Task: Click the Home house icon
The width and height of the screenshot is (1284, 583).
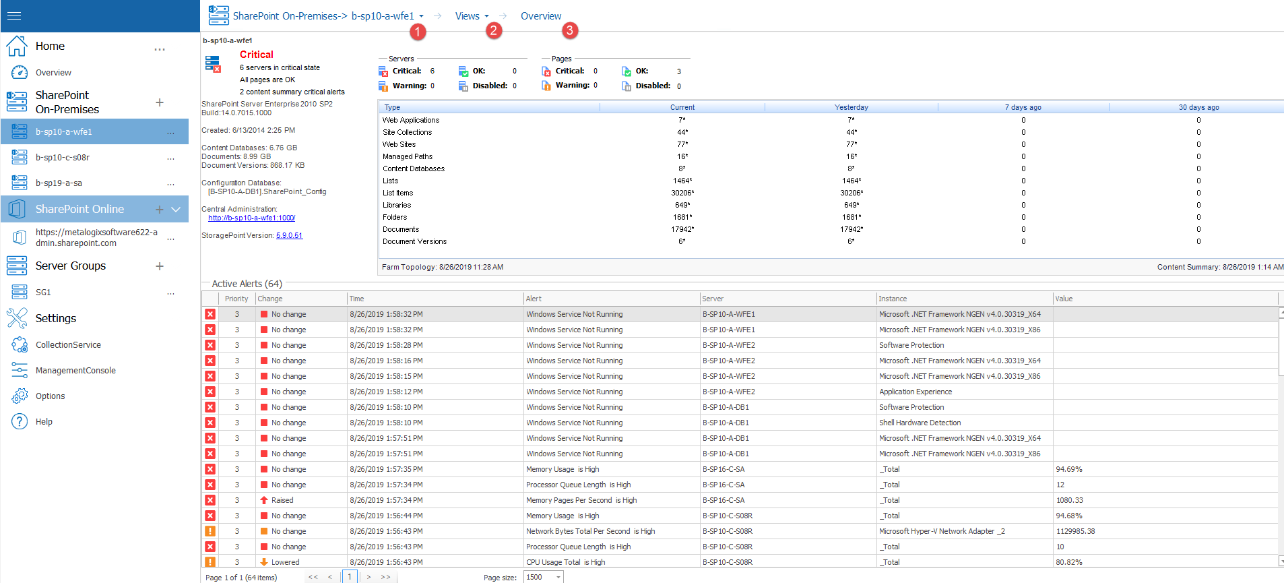Action: (17, 46)
